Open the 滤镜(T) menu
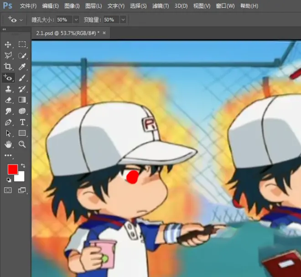 [x=161, y=6]
